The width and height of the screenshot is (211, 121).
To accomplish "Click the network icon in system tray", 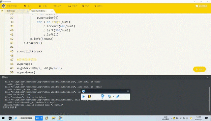I will pyautogui.click(x=181, y=118).
